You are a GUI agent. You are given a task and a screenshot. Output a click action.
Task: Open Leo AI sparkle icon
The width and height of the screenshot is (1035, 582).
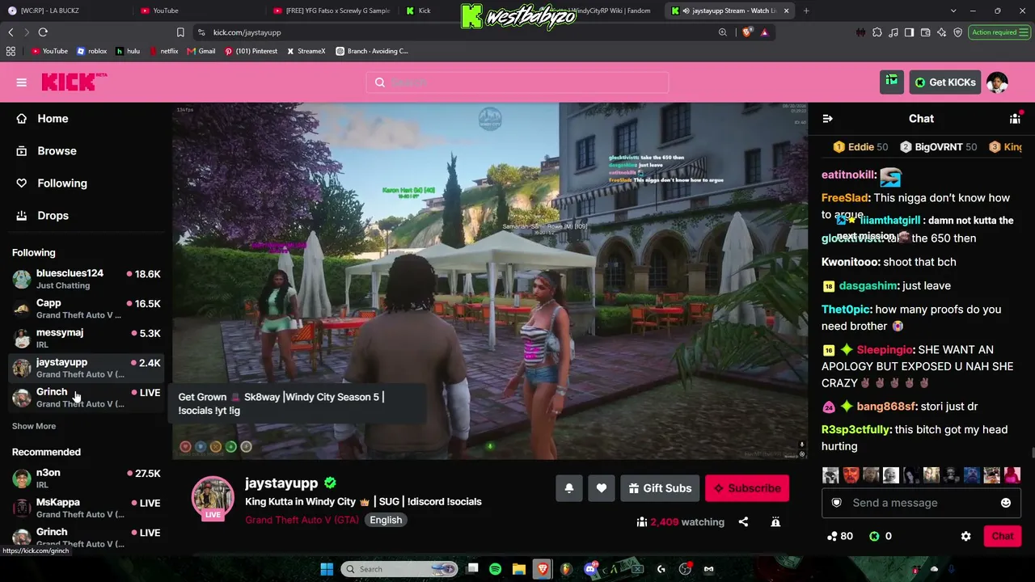click(942, 32)
